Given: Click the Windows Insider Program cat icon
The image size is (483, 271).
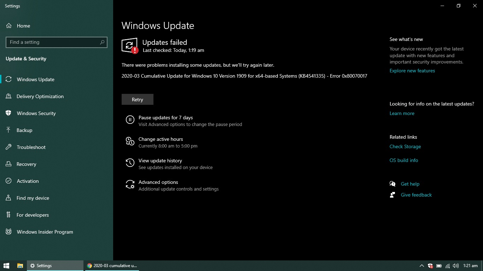Looking at the screenshot, I should (8, 232).
